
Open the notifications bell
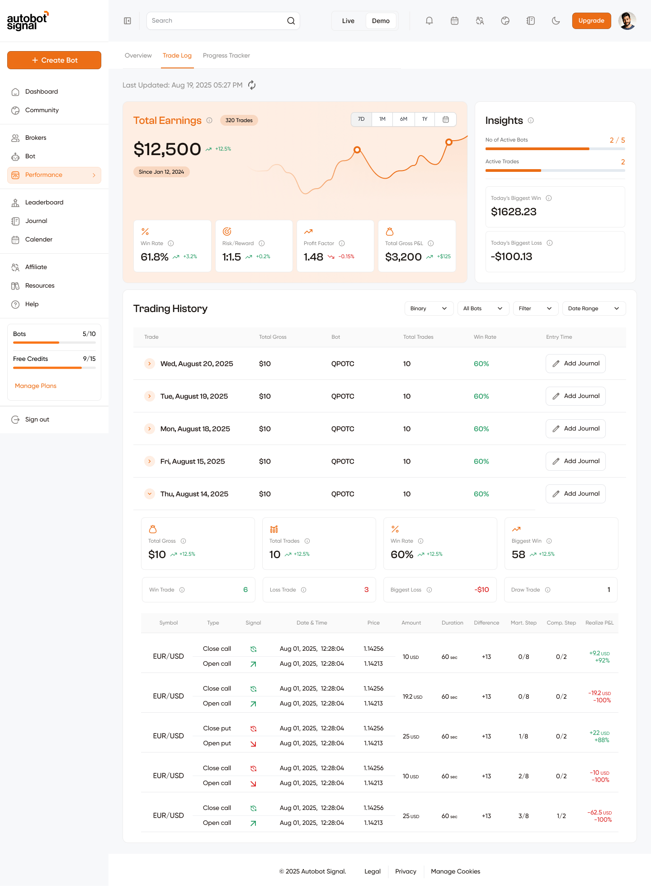click(429, 21)
